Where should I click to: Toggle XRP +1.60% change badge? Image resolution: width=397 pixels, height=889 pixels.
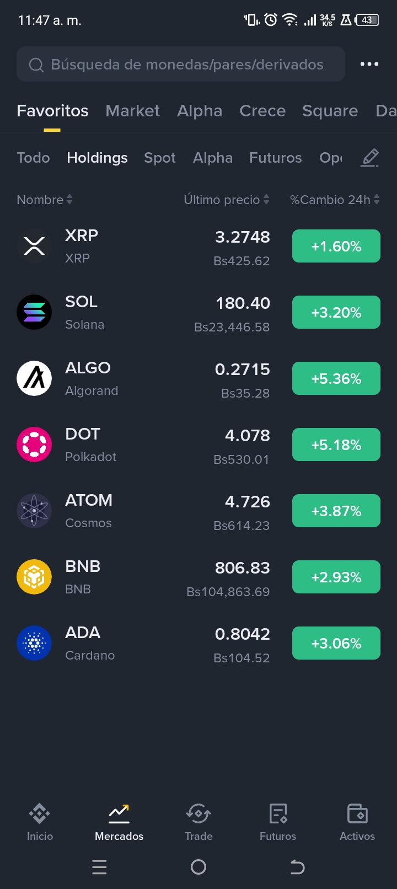coord(336,246)
